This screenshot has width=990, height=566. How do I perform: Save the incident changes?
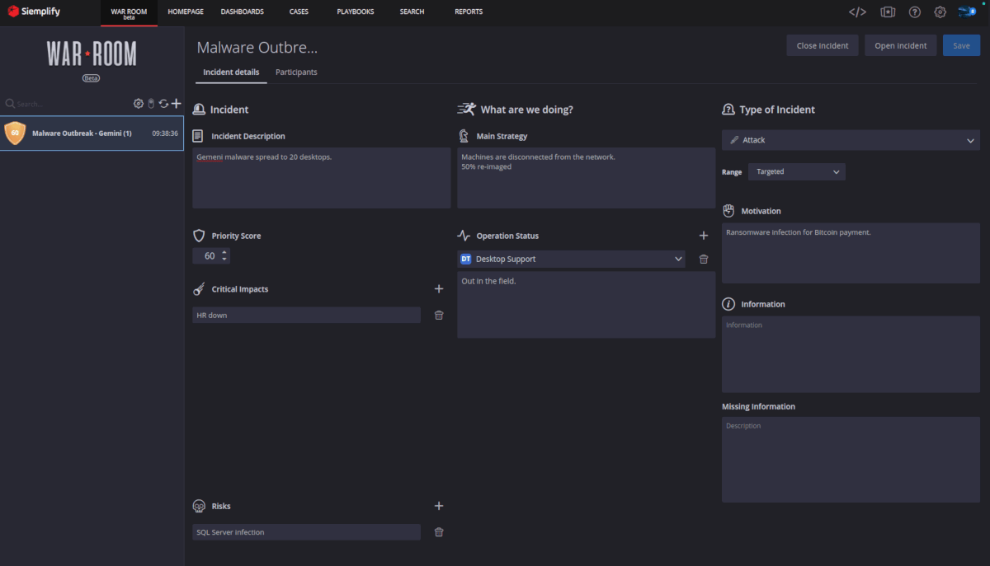[x=960, y=45]
